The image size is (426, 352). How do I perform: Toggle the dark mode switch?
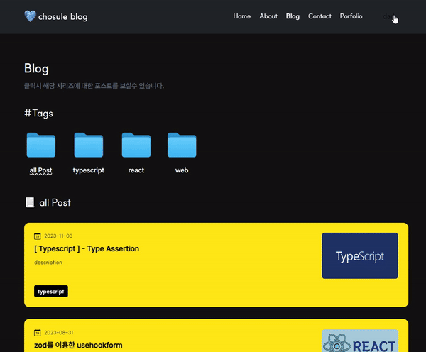tap(390, 17)
